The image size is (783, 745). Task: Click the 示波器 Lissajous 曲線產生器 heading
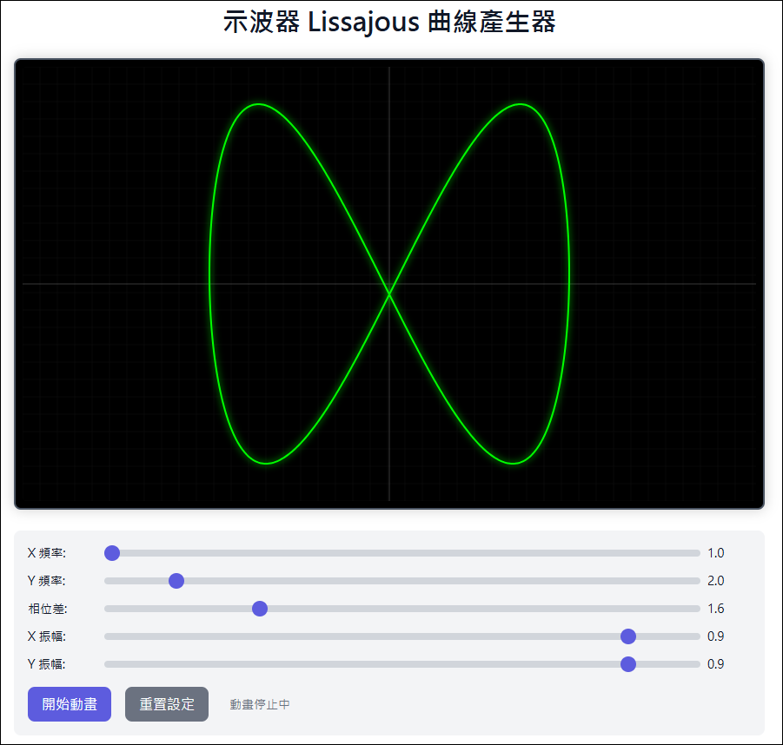[x=389, y=23]
